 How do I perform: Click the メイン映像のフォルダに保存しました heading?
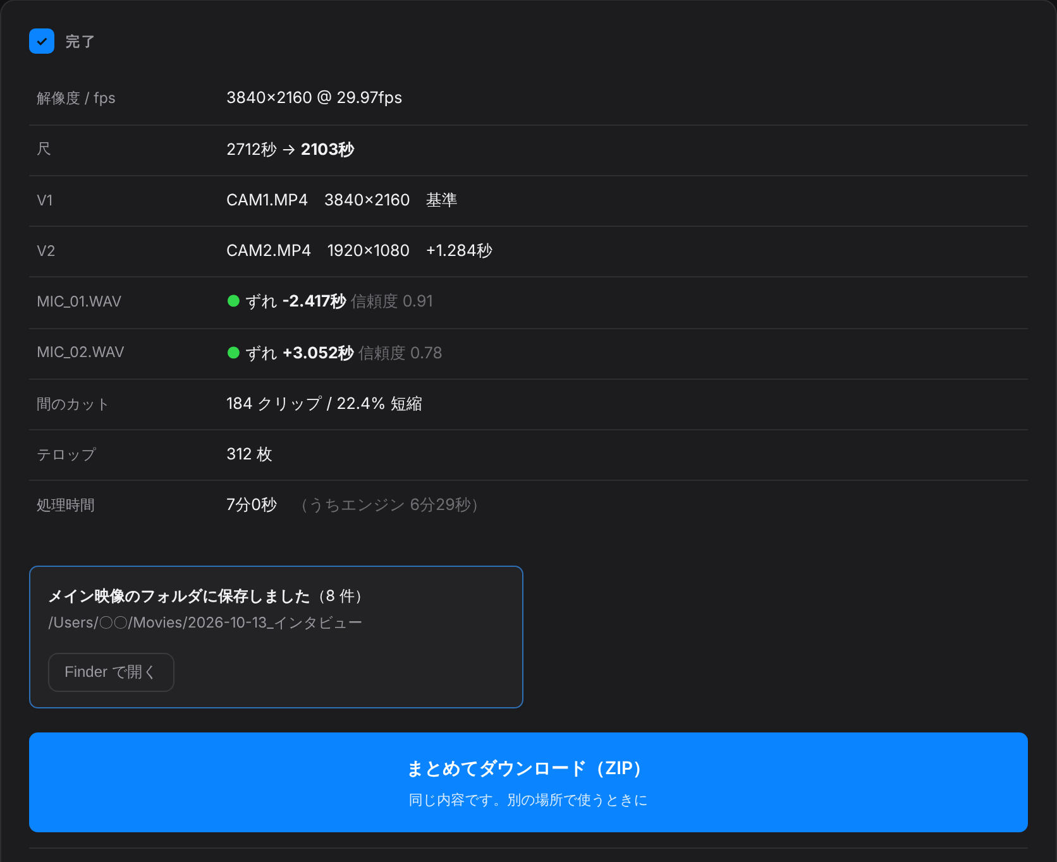pos(179,596)
